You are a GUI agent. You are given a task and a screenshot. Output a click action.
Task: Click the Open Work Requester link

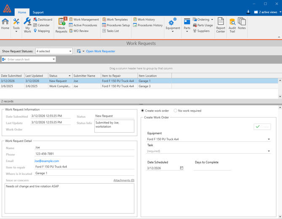tap(101, 51)
